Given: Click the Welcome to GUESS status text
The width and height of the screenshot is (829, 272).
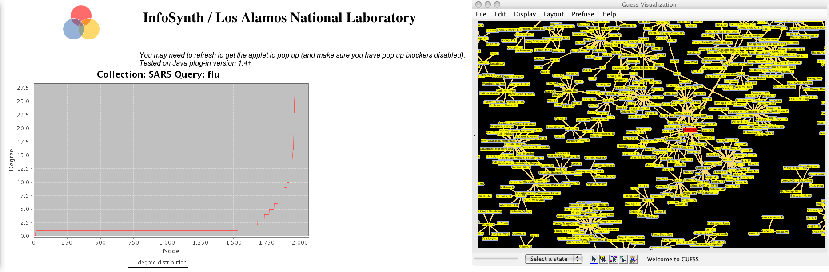Looking at the screenshot, I should [x=673, y=259].
